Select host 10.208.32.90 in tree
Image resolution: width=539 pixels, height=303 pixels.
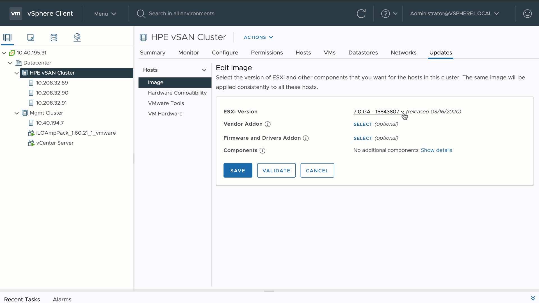pos(52,93)
